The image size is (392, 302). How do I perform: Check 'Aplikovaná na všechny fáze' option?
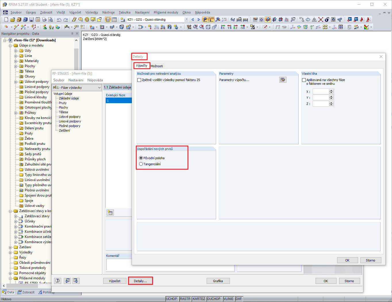click(304, 80)
